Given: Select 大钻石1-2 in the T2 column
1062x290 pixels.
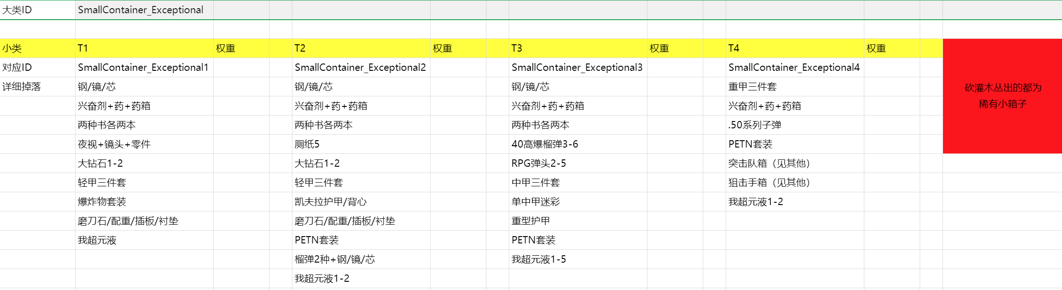Looking at the screenshot, I should (x=361, y=163).
